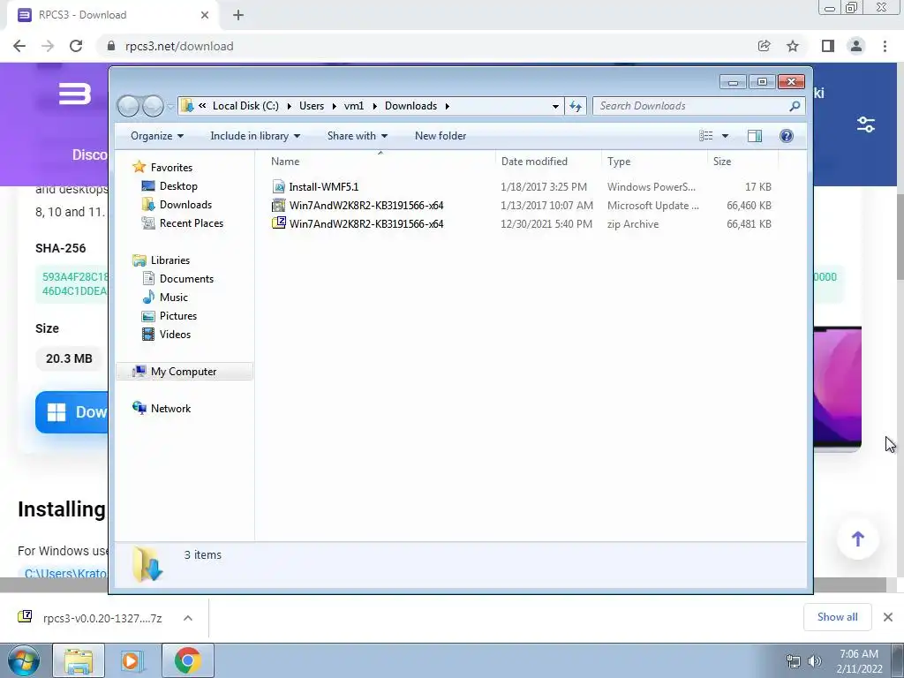Select Network in navigation pane
Viewport: 904px width, 678px height.
pos(170,408)
